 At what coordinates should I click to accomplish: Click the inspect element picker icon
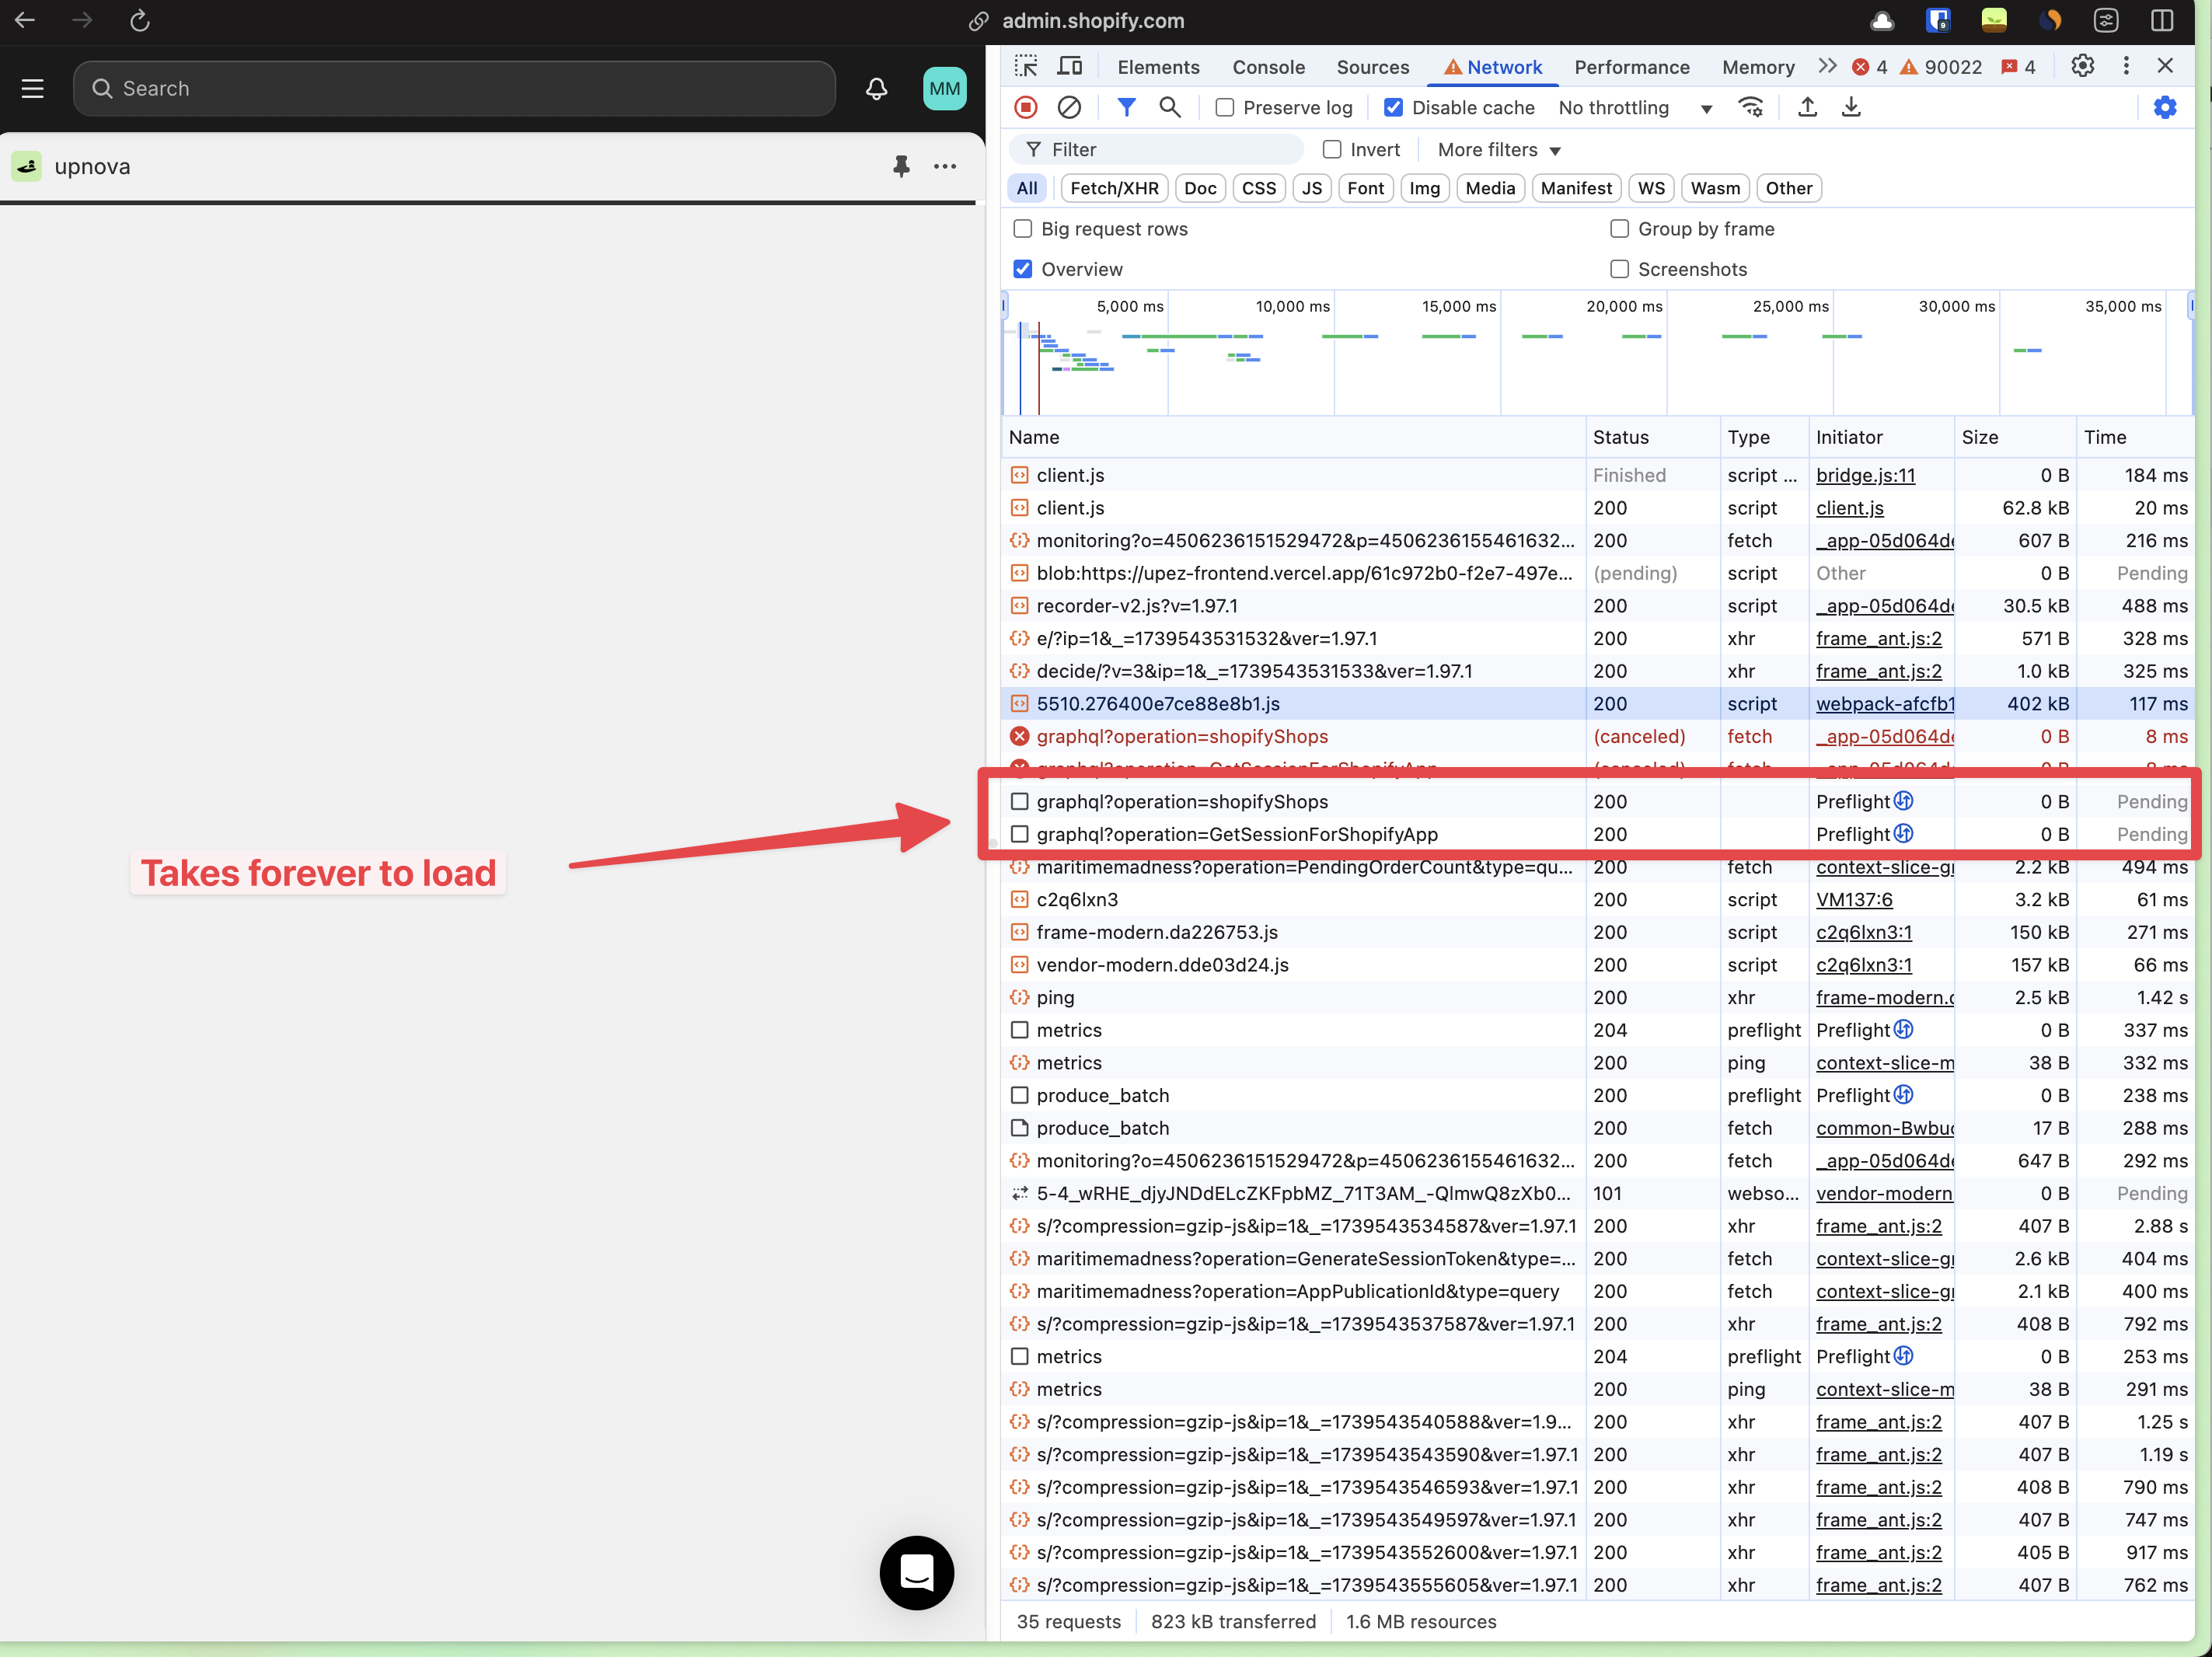pyautogui.click(x=1026, y=66)
